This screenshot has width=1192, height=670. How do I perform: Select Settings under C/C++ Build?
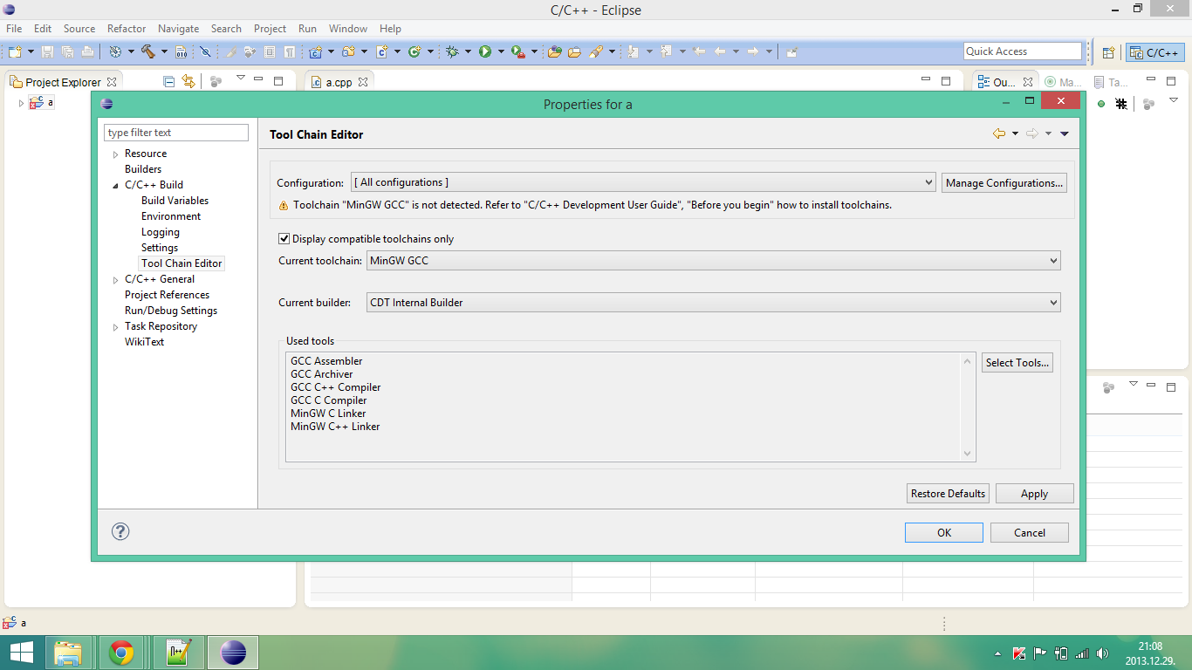(x=160, y=248)
